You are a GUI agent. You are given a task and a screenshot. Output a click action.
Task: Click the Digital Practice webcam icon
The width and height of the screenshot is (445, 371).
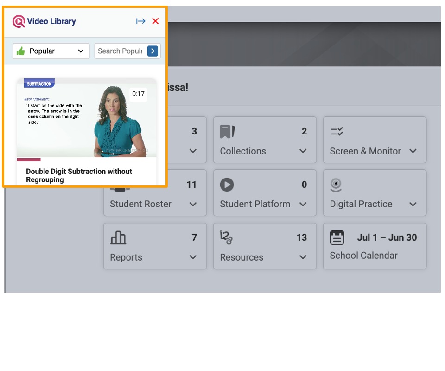tap(336, 185)
